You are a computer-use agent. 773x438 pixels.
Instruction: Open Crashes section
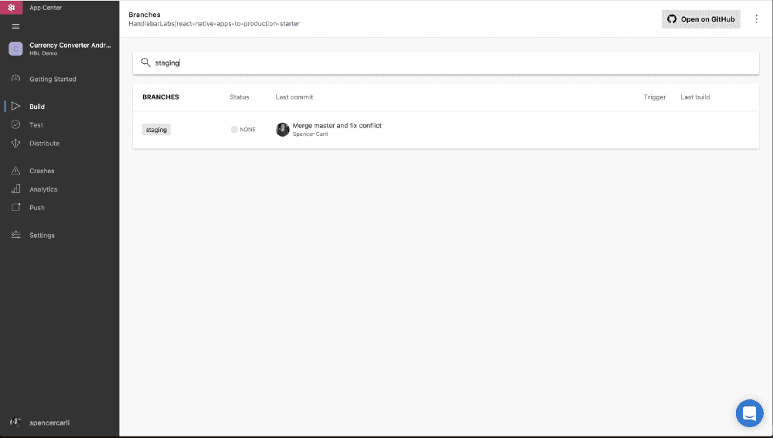42,171
